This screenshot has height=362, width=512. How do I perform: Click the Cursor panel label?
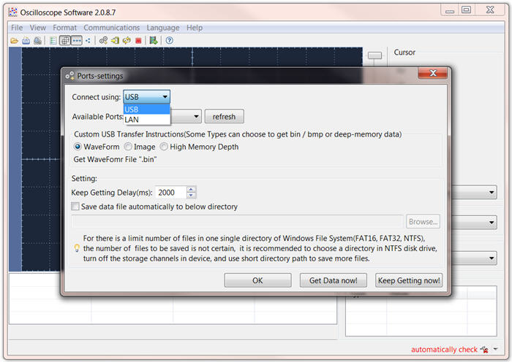tap(404, 52)
